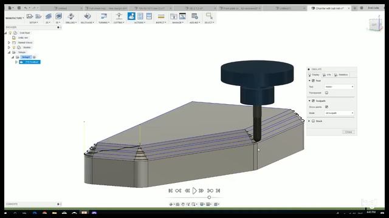
Task: Jump to end of simulation
Action: tap(218, 191)
